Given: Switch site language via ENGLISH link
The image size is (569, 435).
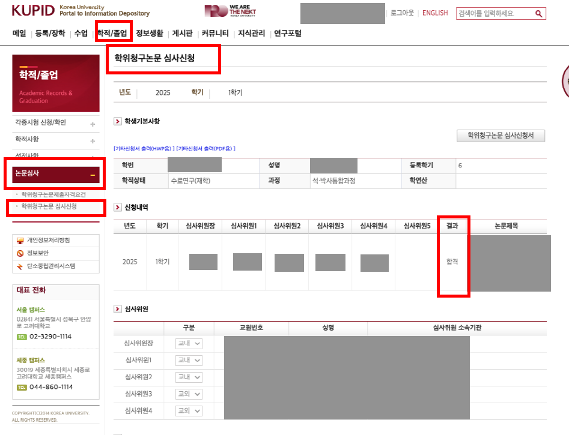Looking at the screenshot, I should coord(435,13).
